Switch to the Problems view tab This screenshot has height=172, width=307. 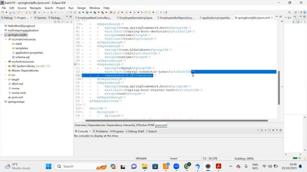(100, 131)
